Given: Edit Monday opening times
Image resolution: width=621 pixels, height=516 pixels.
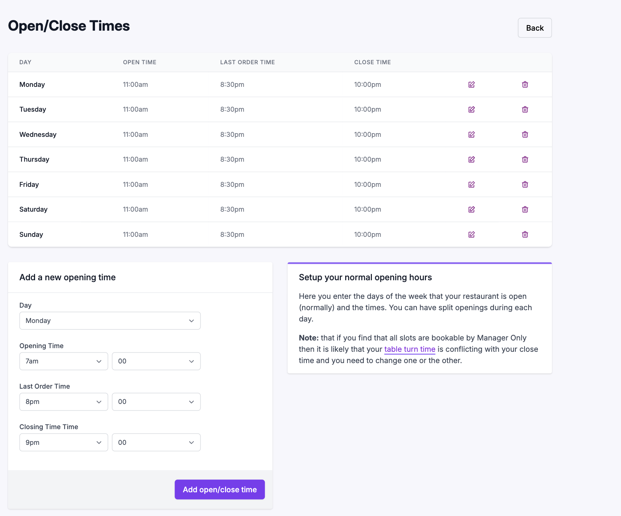Looking at the screenshot, I should click(472, 85).
